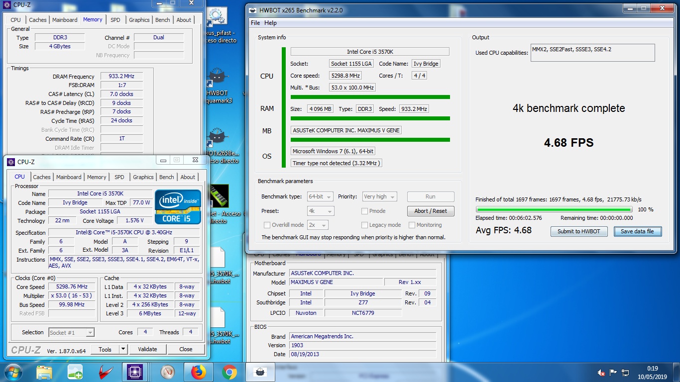Click the Close button in CPU-Z

pyautogui.click(x=186, y=349)
